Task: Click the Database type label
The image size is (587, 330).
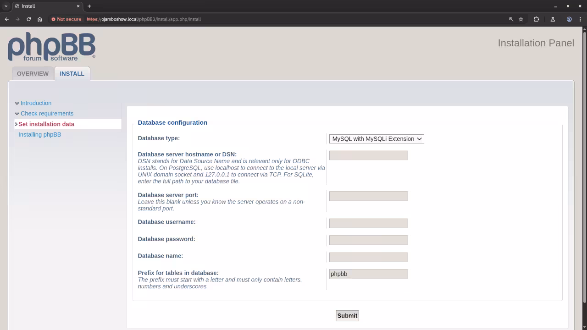Action: [159, 138]
